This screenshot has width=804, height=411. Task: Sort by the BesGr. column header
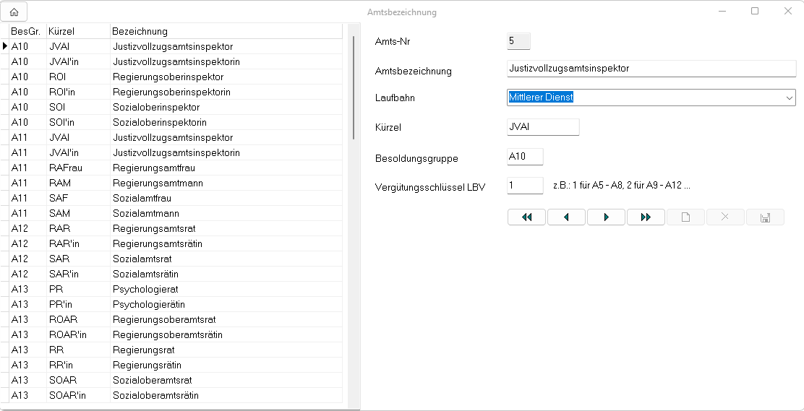(25, 31)
